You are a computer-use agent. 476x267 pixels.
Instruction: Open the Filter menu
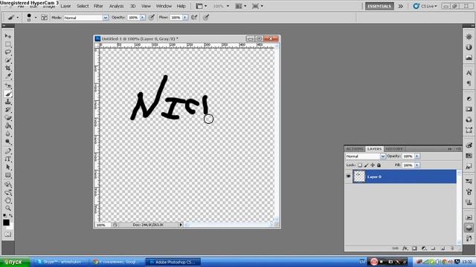(98, 6)
